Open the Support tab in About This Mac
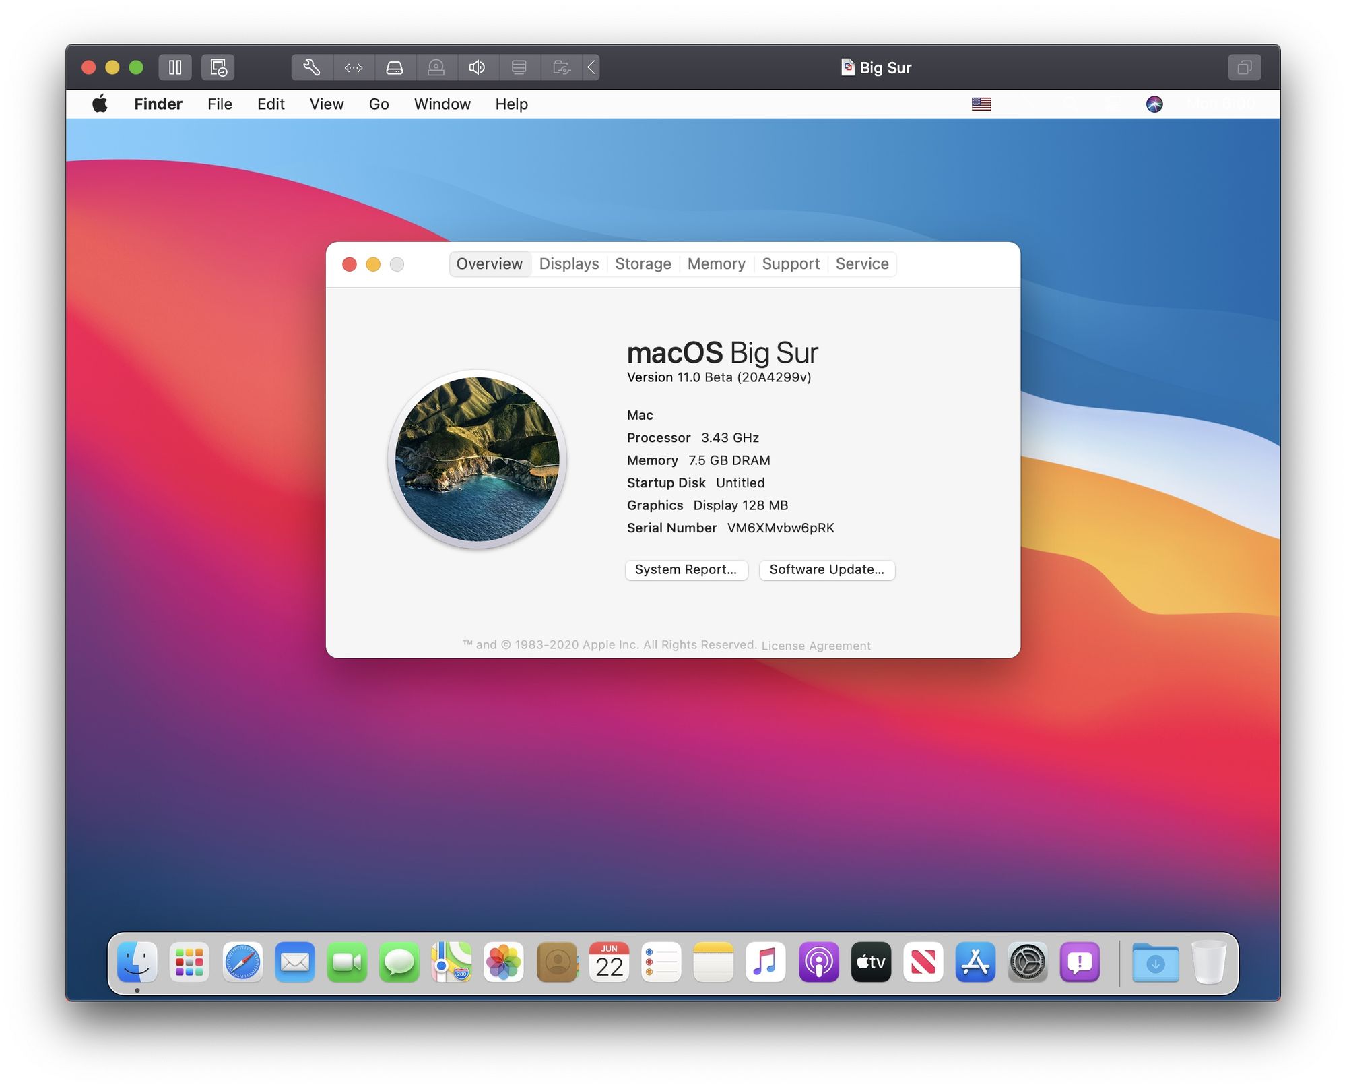 tap(789, 263)
